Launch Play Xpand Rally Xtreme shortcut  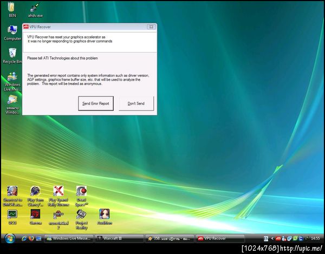58,196
